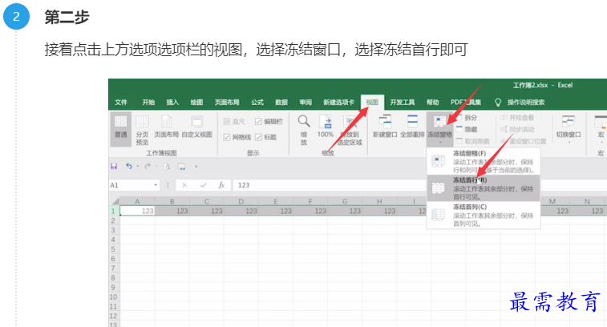Click the undo arrow icon

tap(129, 167)
